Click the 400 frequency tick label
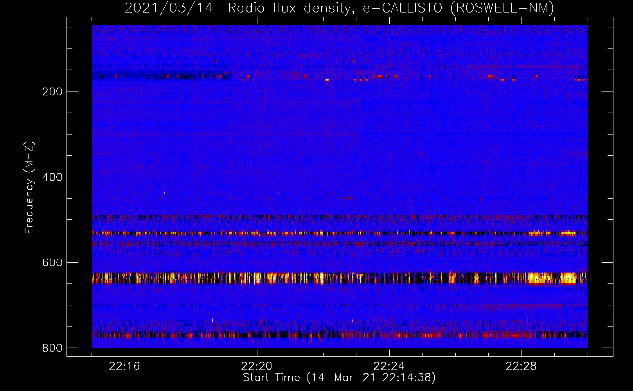 pyautogui.click(x=52, y=177)
